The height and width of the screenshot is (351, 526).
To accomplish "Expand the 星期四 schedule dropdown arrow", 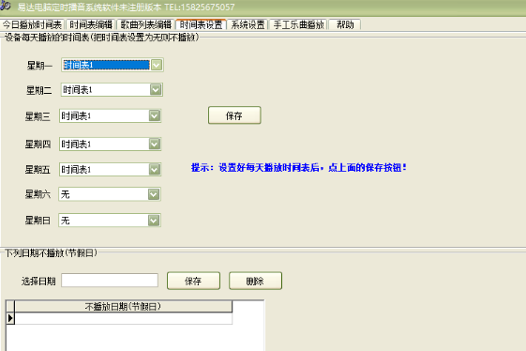I will tap(155, 145).
